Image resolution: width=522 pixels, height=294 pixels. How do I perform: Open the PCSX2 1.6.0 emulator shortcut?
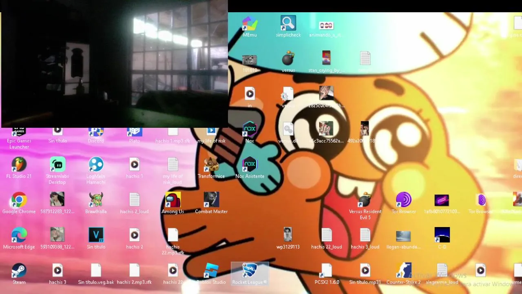pos(327,274)
